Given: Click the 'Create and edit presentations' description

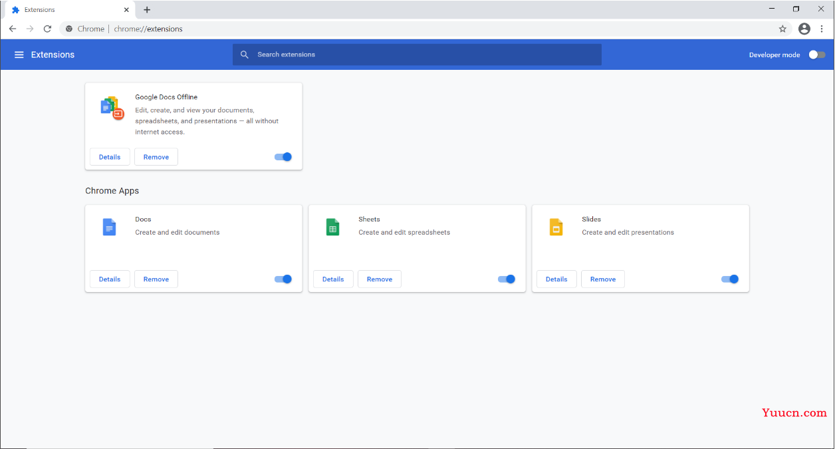Looking at the screenshot, I should tap(628, 232).
